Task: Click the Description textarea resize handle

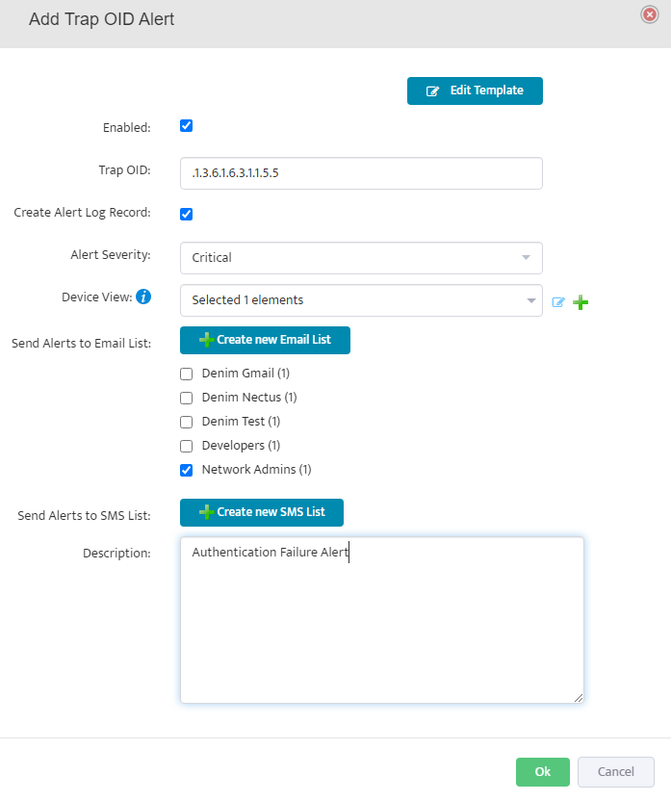Action: pyautogui.click(x=578, y=698)
